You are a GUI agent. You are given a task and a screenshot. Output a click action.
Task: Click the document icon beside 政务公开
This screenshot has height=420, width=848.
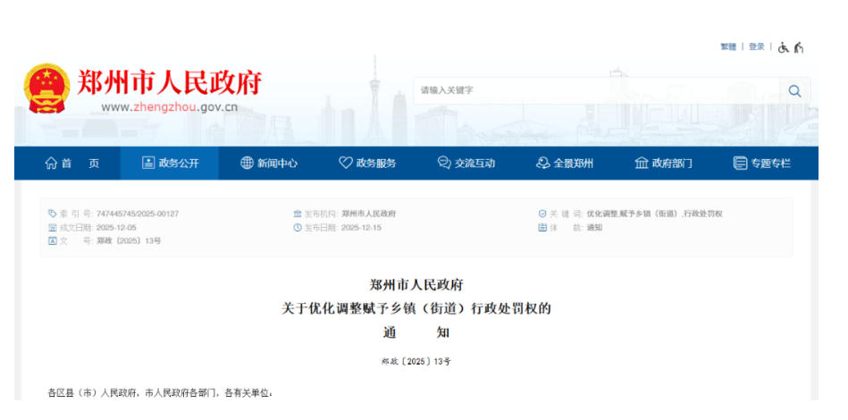[x=147, y=163]
